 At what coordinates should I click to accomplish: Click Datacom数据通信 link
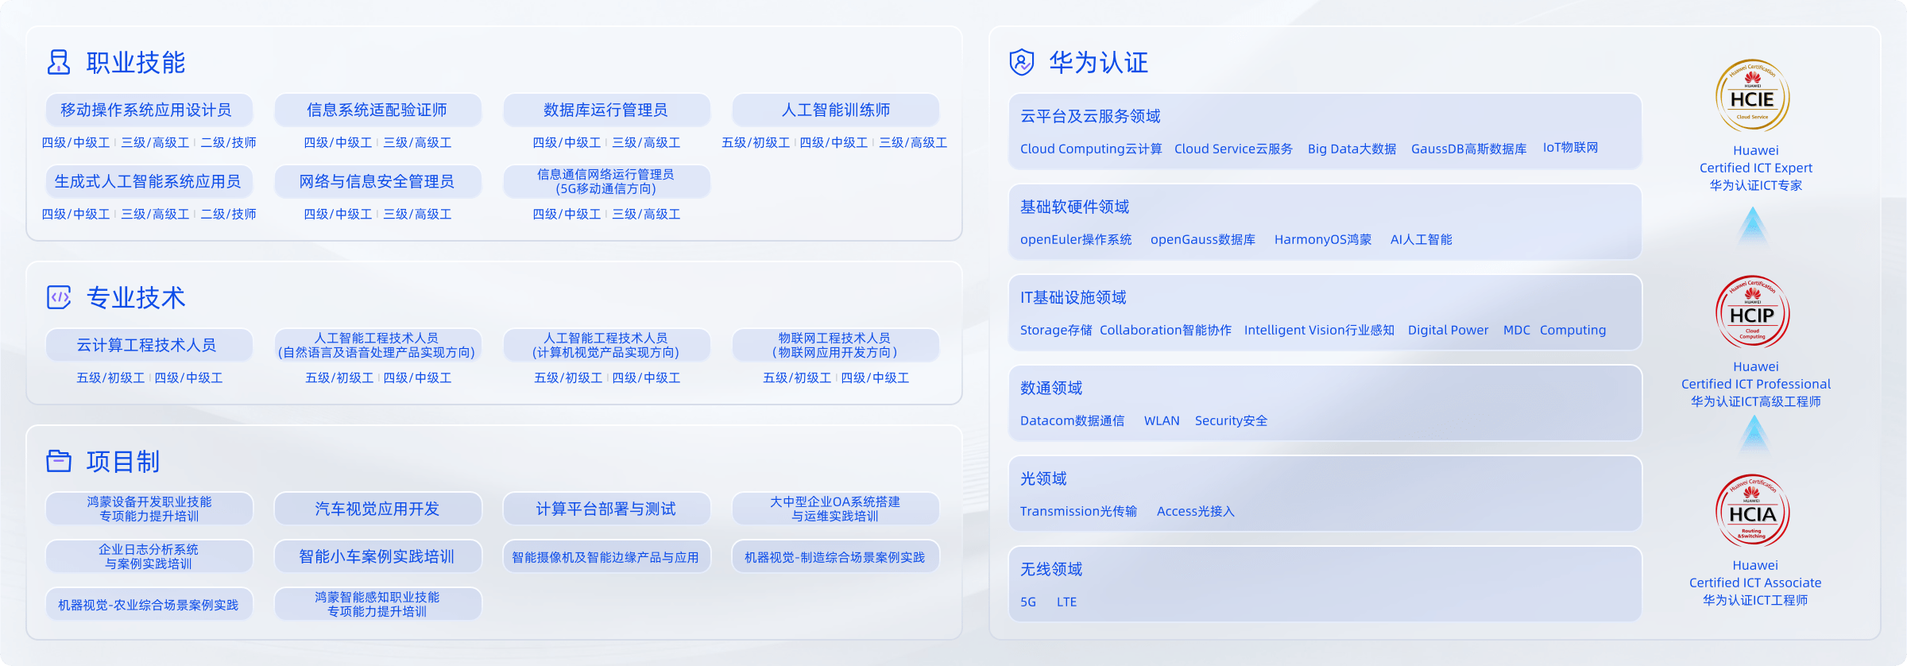(x=1072, y=420)
